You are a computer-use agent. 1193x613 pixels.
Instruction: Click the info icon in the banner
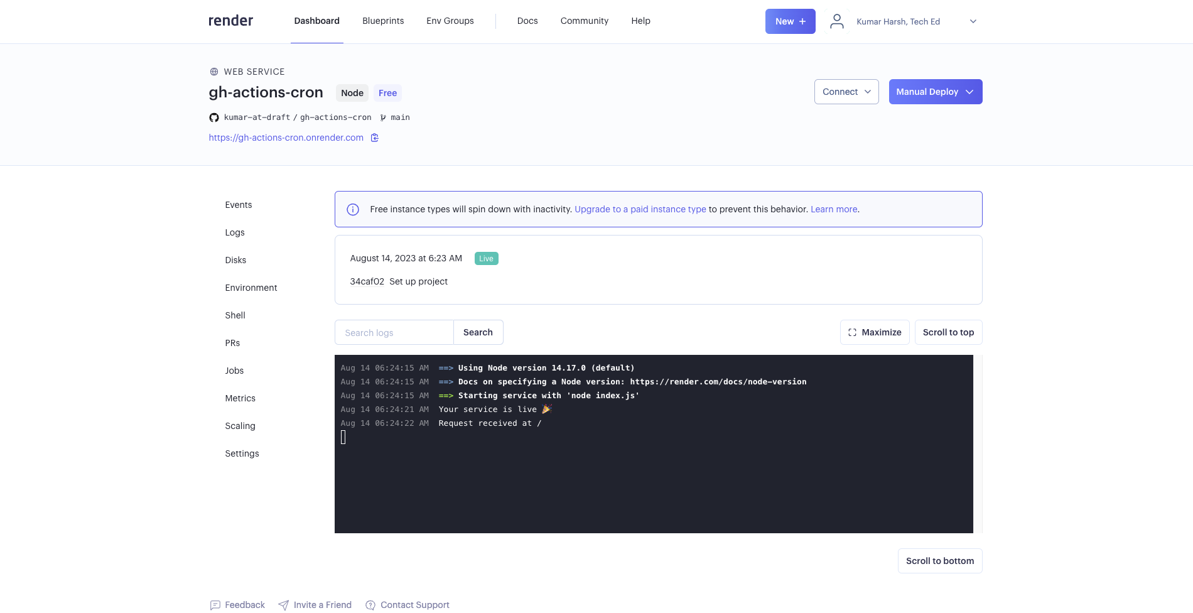pos(353,210)
